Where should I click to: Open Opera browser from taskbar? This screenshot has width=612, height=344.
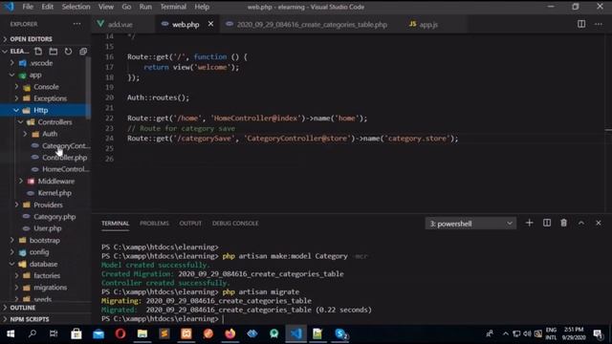[x=120, y=333]
